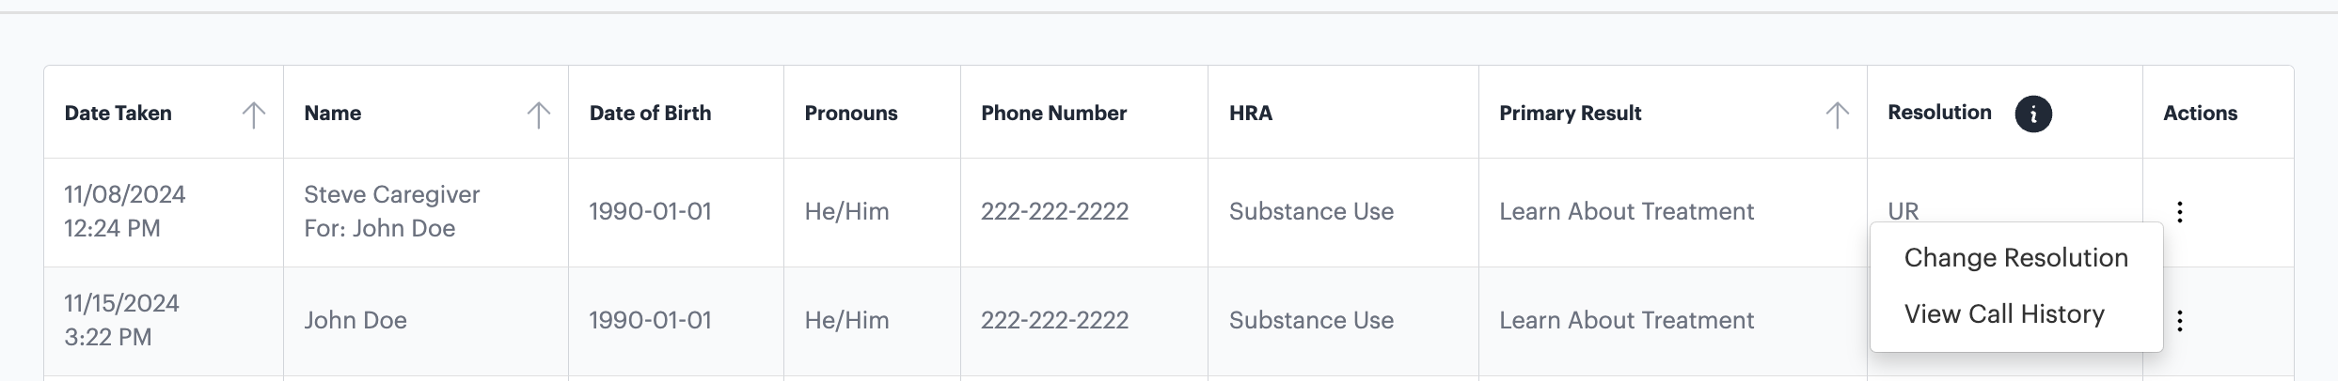The height and width of the screenshot is (381, 2338).
Task: Sort by Date Taken arrow
Action: point(253,114)
